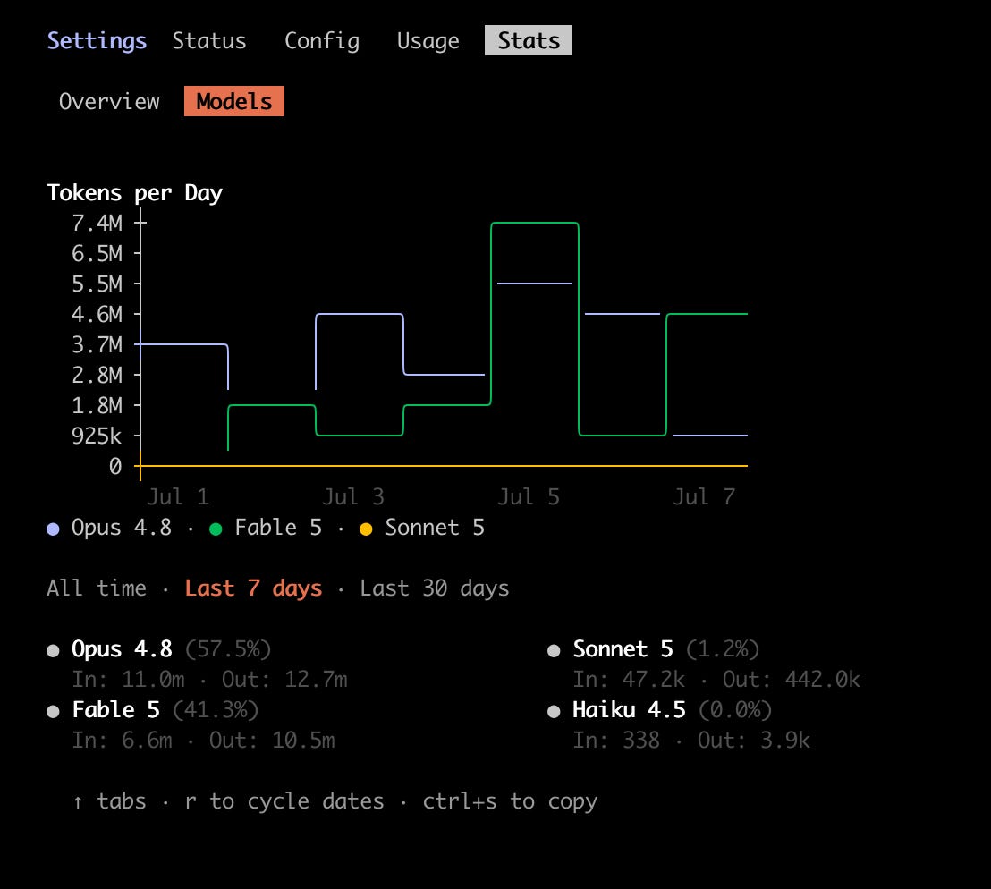Open the Config tab

click(322, 40)
